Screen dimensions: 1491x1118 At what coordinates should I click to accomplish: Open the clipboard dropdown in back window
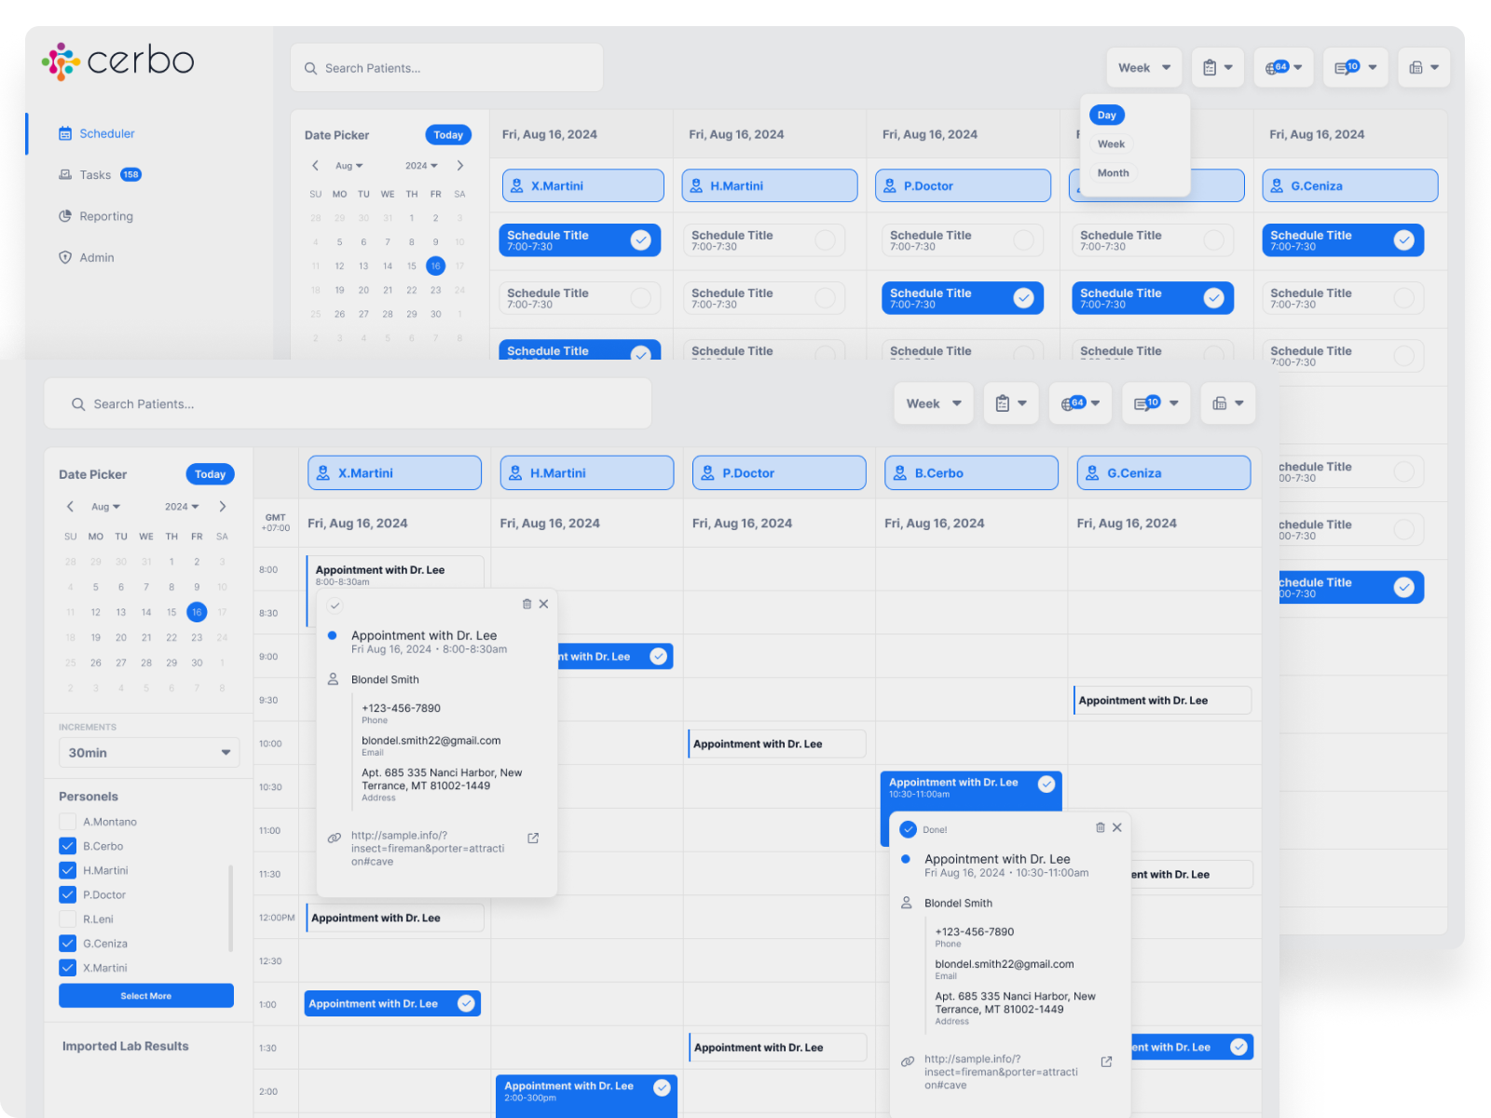pos(1217,68)
